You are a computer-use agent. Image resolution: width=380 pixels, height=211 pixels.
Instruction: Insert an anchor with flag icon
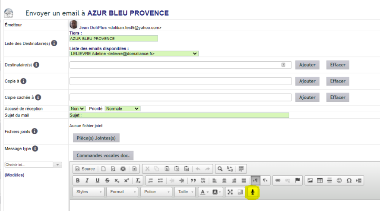tap(298, 180)
